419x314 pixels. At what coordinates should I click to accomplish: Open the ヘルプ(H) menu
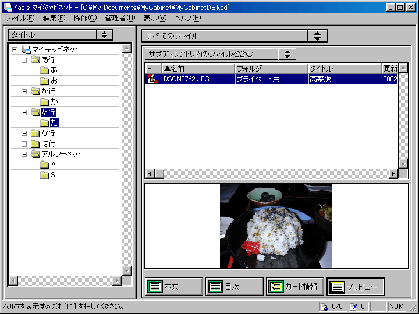(x=187, y=18)
